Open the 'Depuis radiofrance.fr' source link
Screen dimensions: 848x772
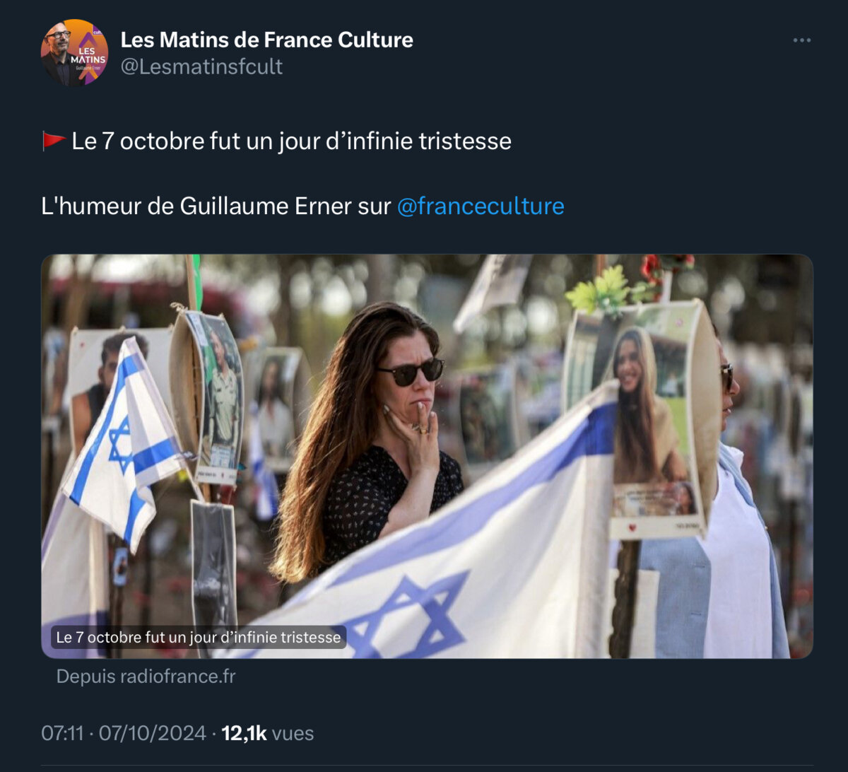click(146, 677)
